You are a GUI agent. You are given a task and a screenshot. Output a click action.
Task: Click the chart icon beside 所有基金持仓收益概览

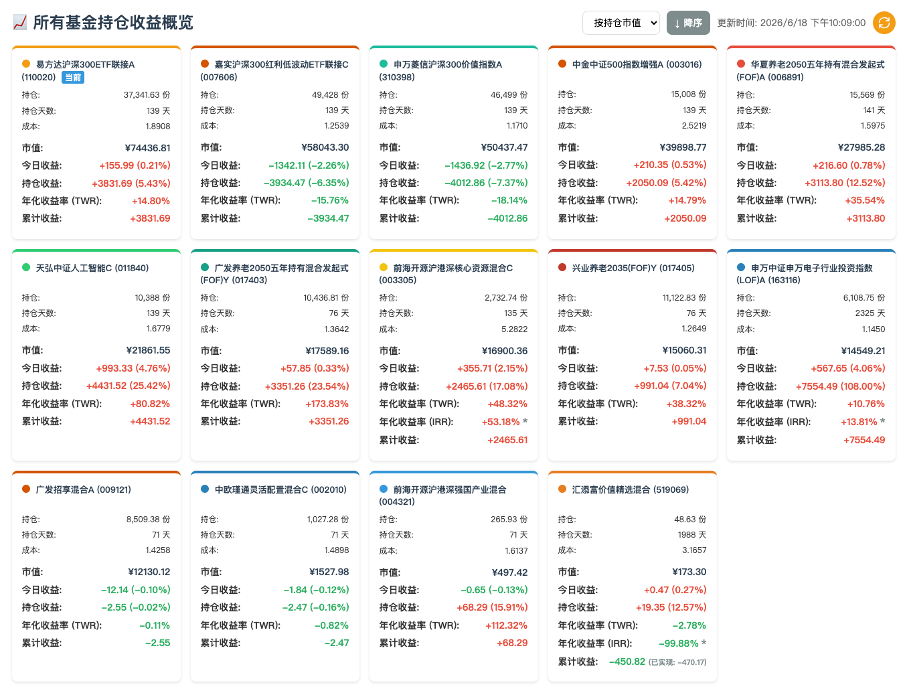coord(20,23)
